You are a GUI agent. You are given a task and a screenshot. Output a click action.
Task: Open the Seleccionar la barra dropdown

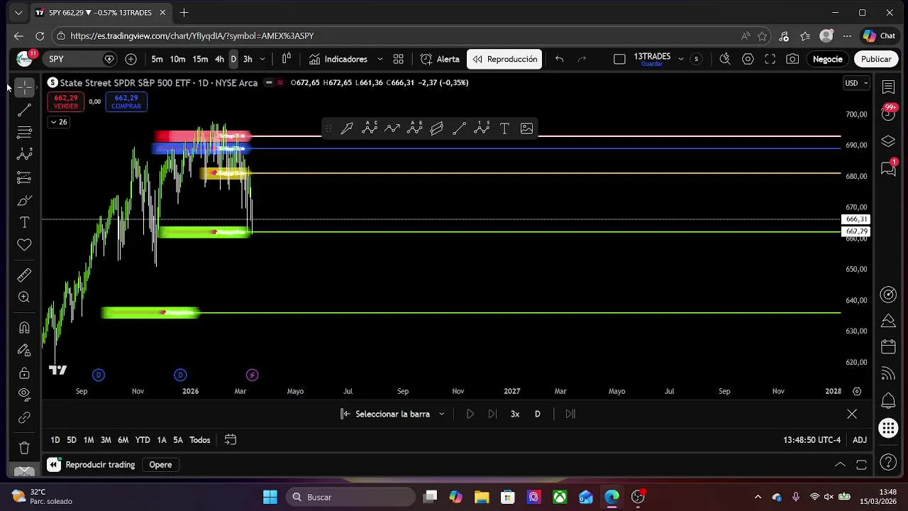click(x=392, y=414)
